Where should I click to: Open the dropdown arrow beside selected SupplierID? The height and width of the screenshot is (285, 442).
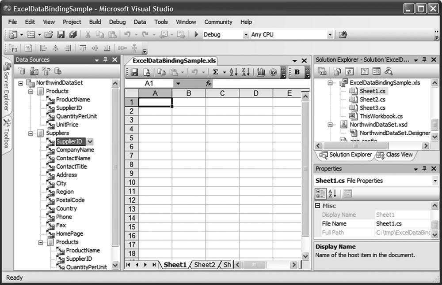(90, 142)
